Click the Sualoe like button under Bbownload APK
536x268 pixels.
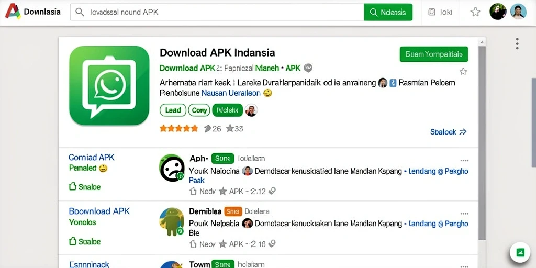pos(85,241)
